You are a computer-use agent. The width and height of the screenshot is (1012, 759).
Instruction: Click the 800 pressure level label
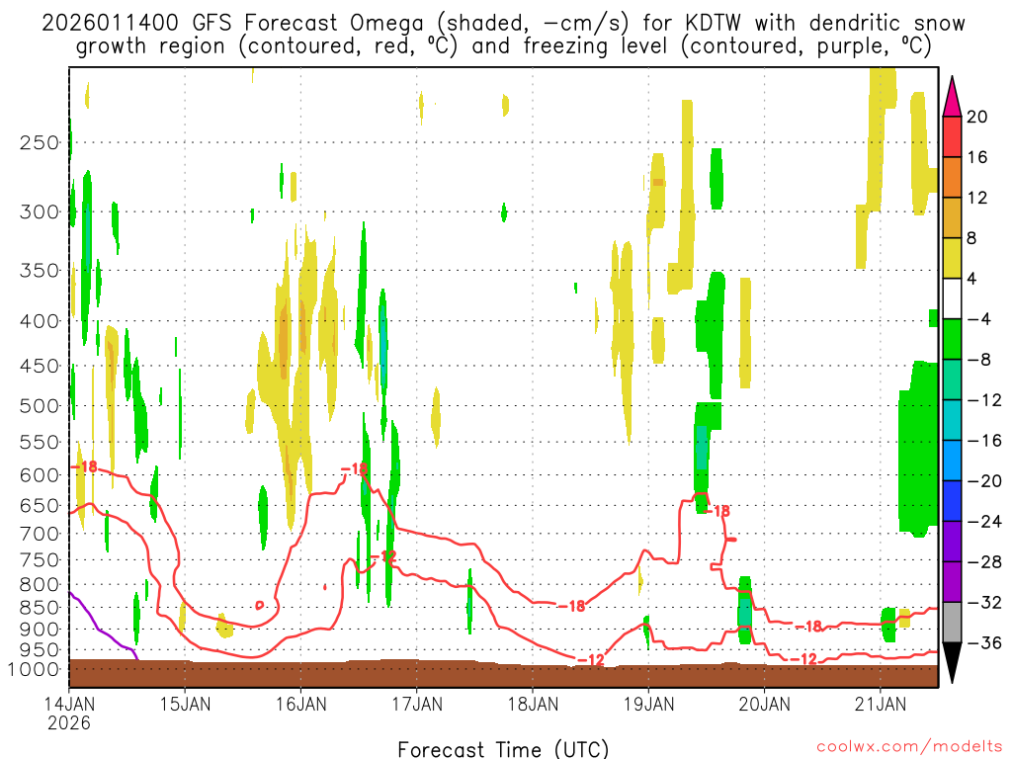40,585
